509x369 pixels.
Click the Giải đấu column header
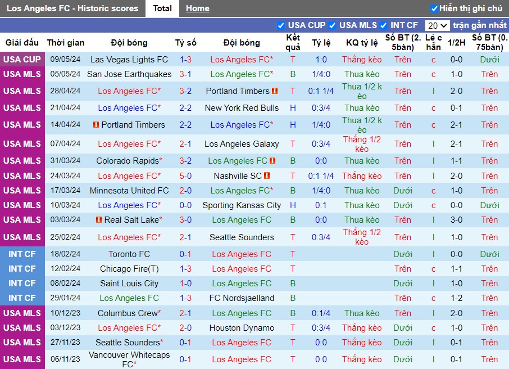pos(22,43)
